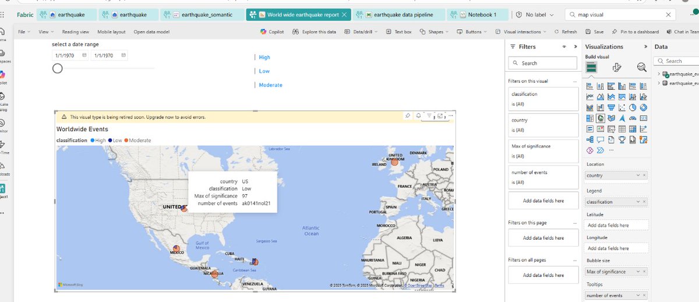
Task: Open the Analytics magnifier tab
Action: (641, 68)
